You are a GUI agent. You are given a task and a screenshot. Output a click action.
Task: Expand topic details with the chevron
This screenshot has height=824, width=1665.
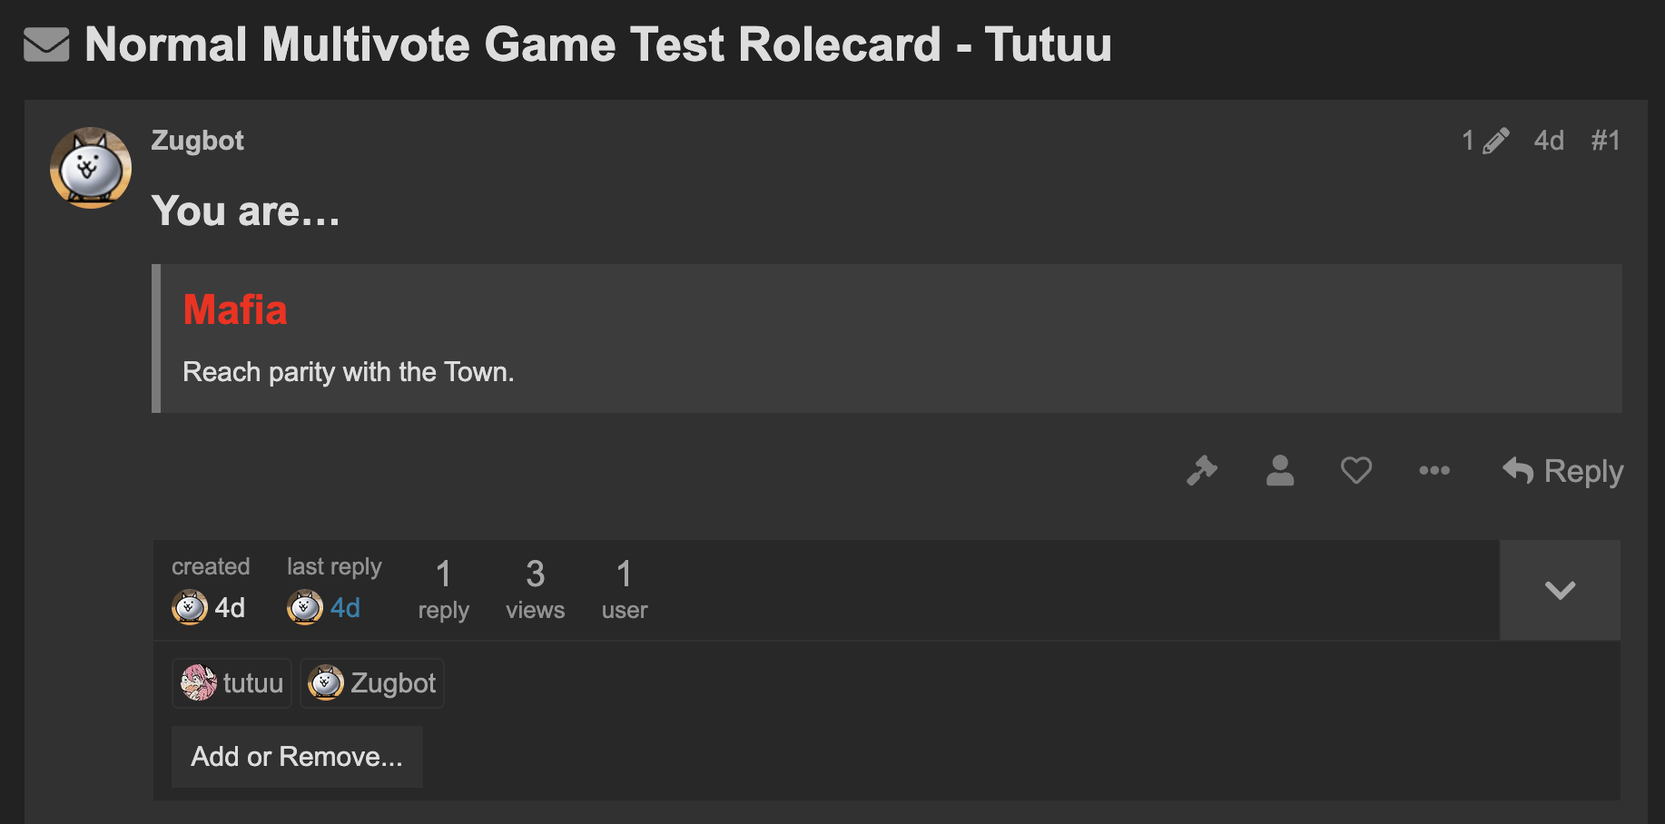[1560, 590]
